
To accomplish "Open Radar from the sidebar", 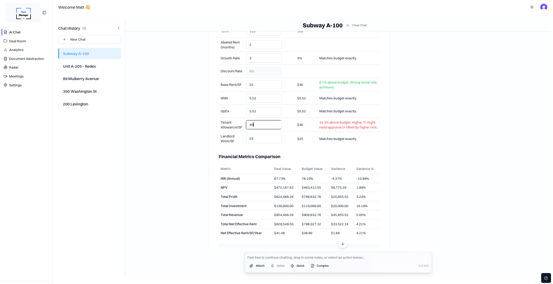I will 14,67.
